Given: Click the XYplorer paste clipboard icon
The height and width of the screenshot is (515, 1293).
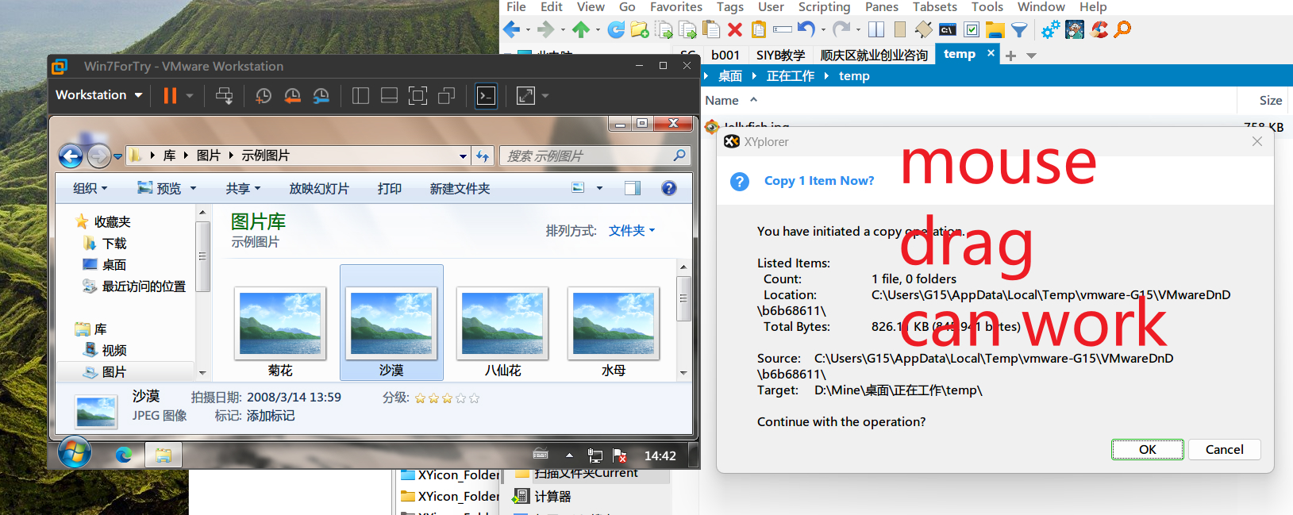Looking at the screenshot, I should (711, 30).
